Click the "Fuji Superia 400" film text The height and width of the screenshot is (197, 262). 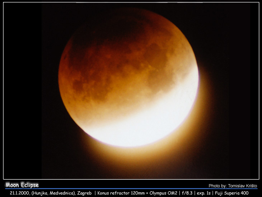[231, 193]
